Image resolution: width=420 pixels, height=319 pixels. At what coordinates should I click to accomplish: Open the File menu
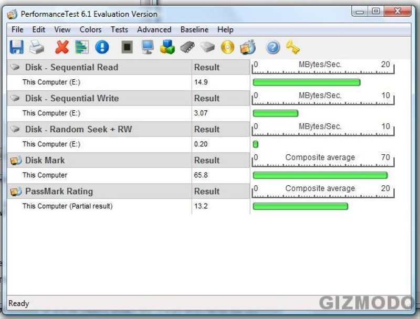point(17,29)
